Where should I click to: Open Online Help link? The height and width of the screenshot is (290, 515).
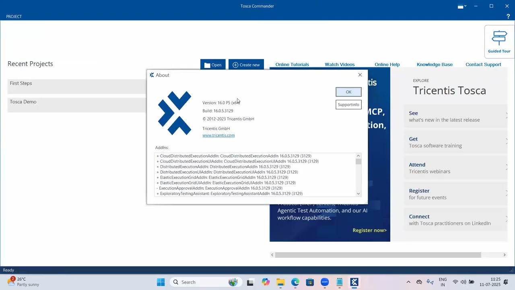pyautogui.click(x=387, y=64)
